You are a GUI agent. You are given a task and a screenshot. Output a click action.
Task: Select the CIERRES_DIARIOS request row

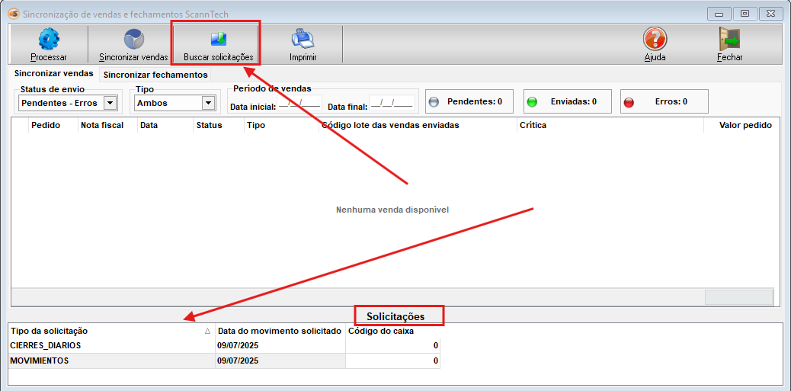(x=110, y=345)
